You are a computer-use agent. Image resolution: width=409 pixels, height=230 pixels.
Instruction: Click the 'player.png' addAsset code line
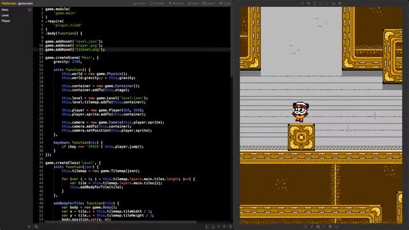(74, 45)
